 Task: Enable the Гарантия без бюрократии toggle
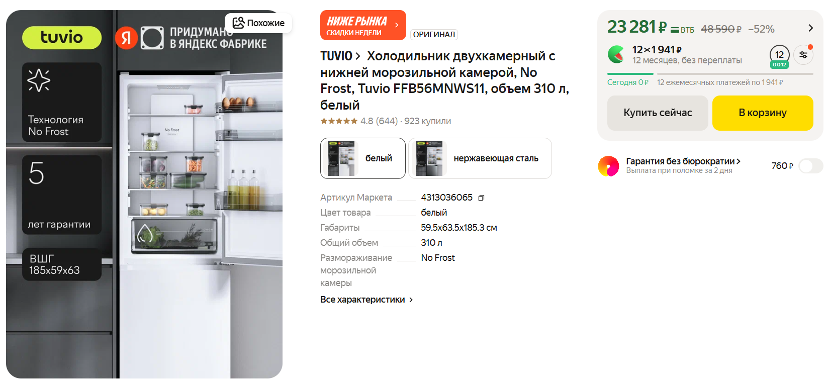[x=810, y=166]
